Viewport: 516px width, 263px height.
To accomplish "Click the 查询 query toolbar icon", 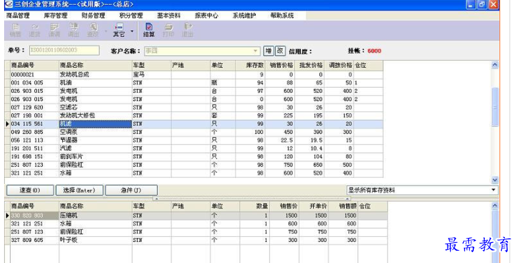I will [93, 30].
